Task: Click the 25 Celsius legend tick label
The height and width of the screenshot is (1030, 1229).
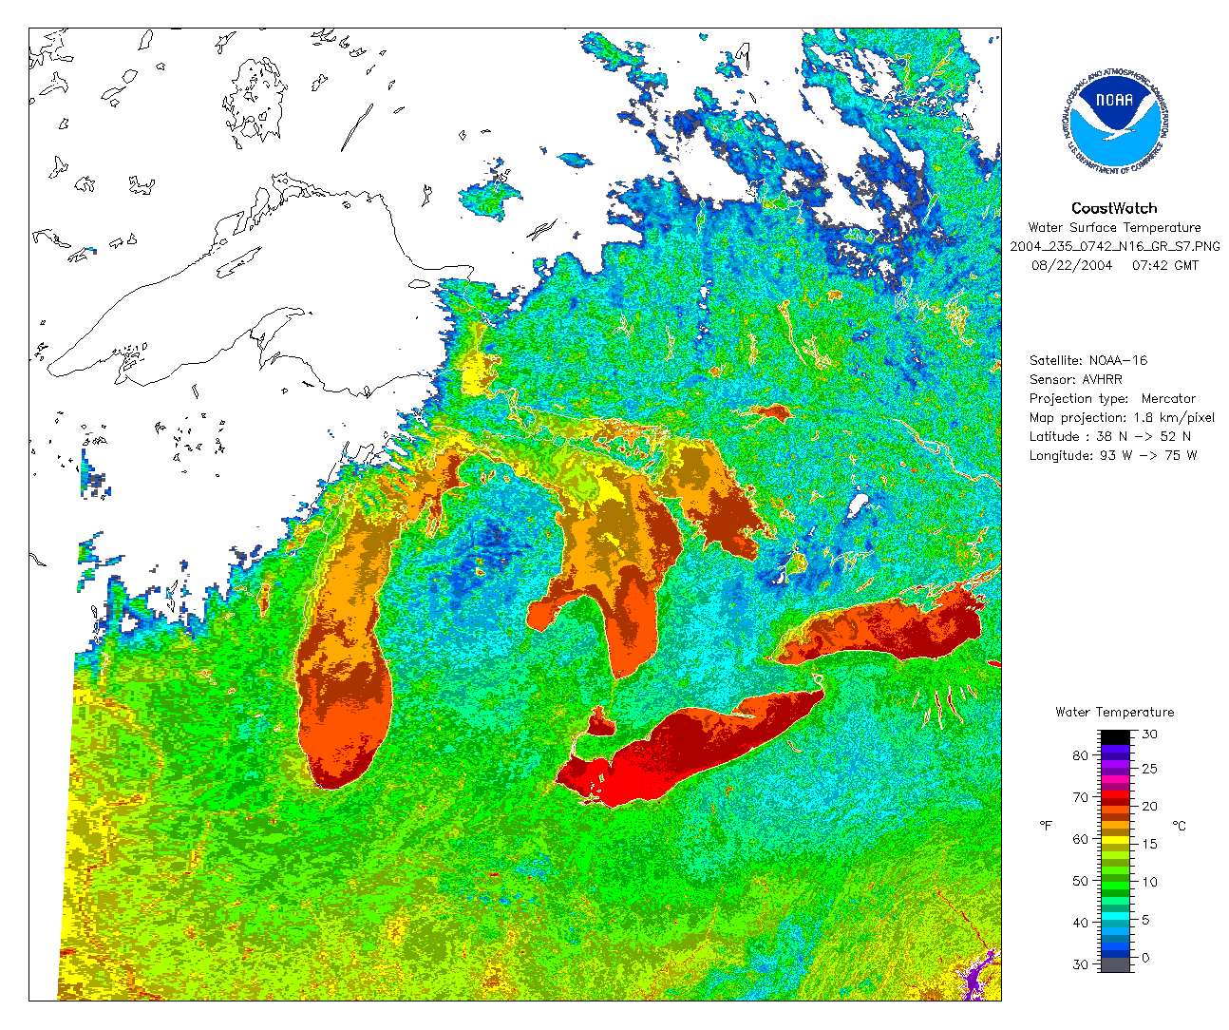Action: click(1149, 769)
